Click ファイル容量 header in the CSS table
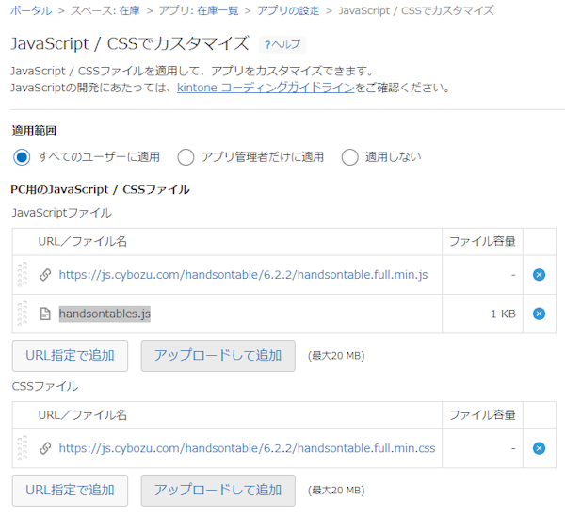Viewport: 565px width, 516px height. [x=482, y=415]
